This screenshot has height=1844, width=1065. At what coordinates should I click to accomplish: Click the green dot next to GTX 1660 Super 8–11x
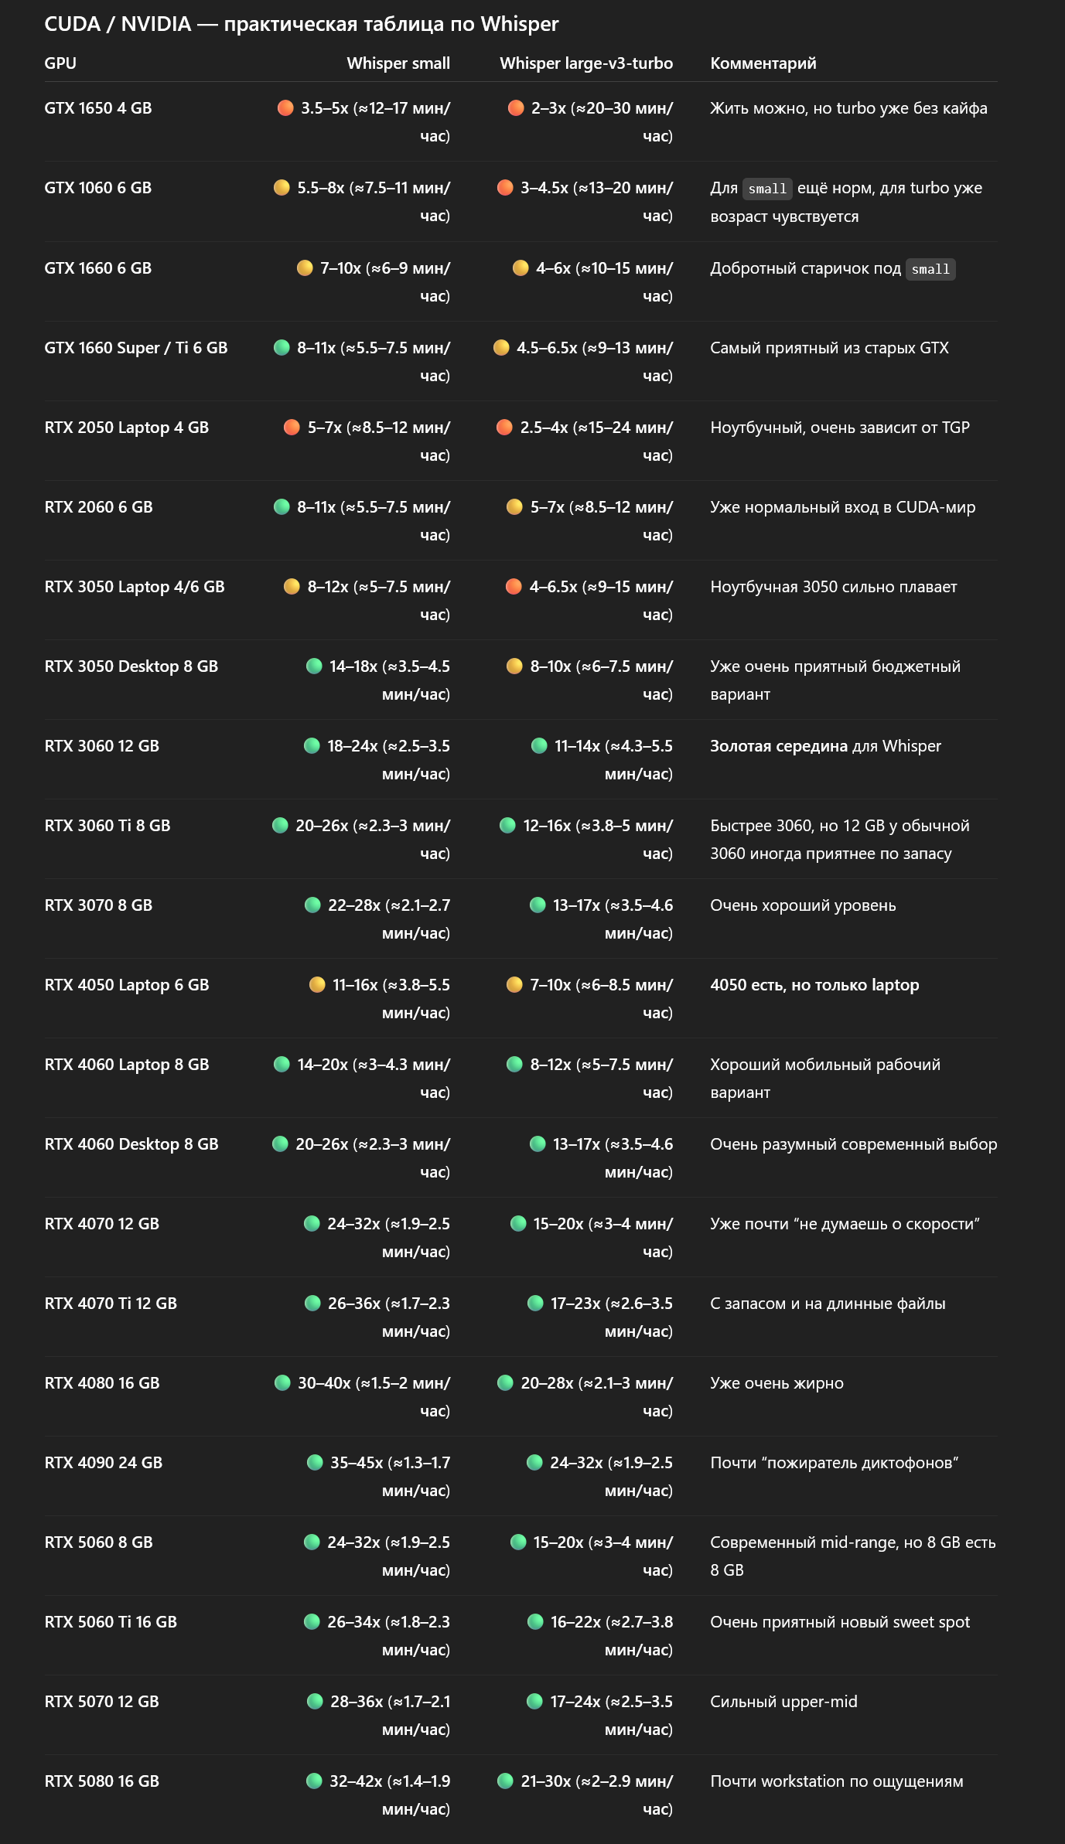click(282, 347)
